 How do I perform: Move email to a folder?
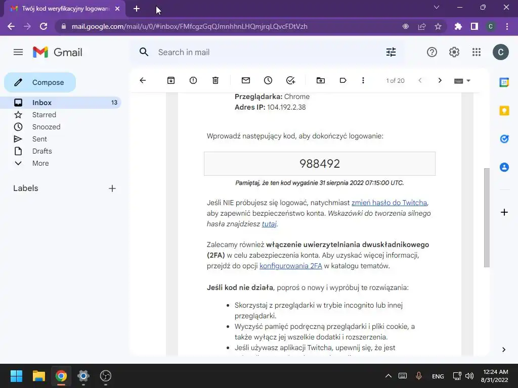(x=320, y=80)
